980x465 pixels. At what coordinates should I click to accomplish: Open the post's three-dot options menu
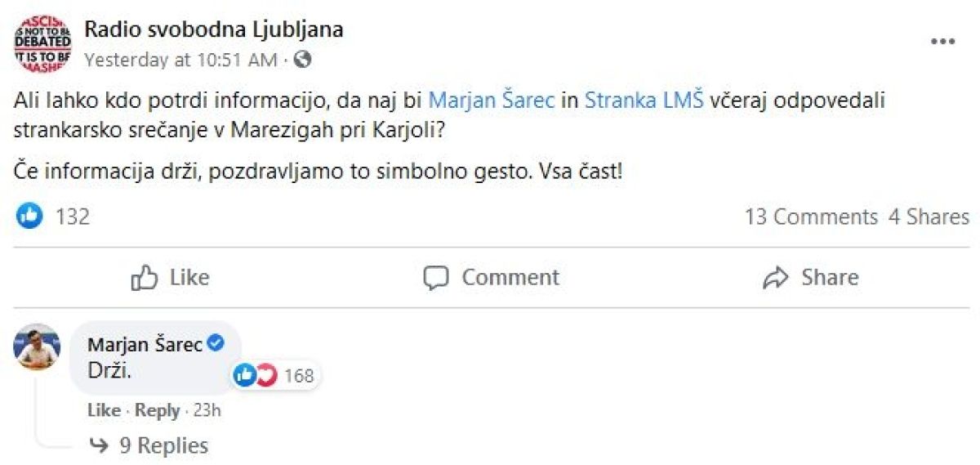click(x=942, y=42)
